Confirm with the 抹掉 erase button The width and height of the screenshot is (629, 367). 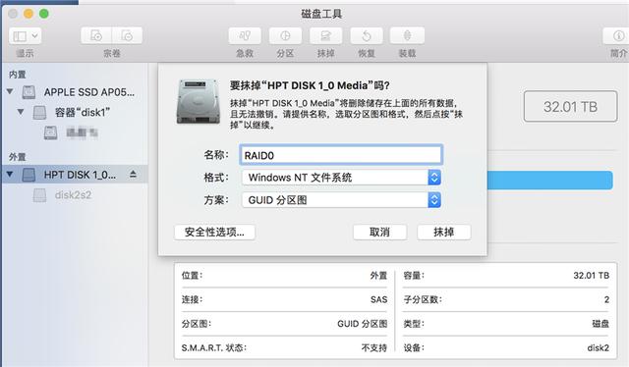point(443,232)
